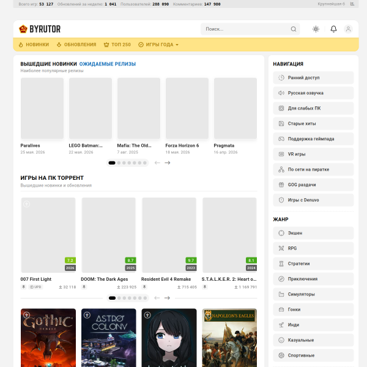367x367 pixels.
Task: Expand the ИГРЫ ГОДА dropdown
Action: (158, 45)
